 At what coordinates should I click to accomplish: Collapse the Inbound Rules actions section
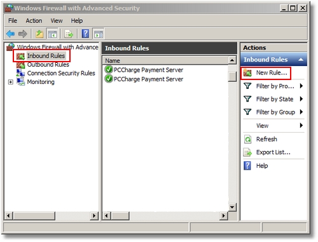coord(301,60)
